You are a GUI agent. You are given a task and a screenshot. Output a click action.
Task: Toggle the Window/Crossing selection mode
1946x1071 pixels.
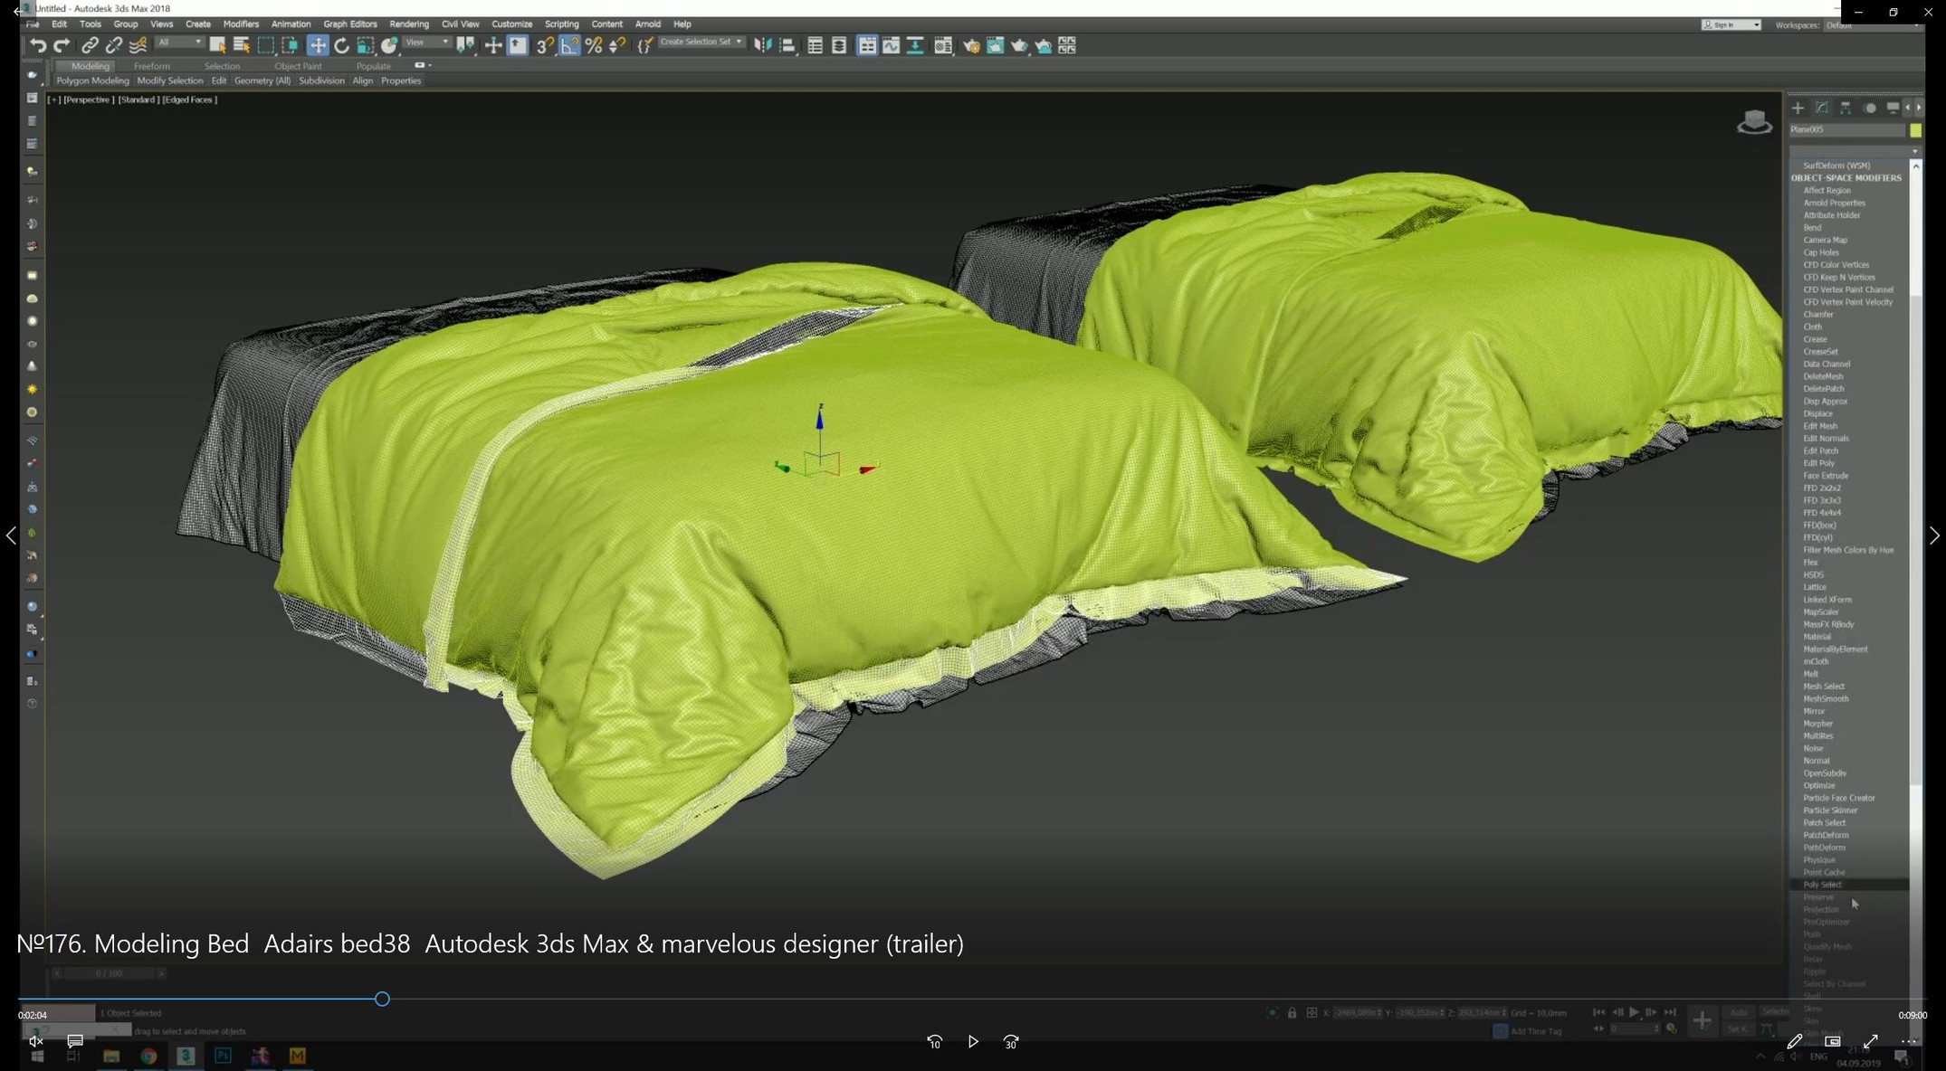click(291, 45)
